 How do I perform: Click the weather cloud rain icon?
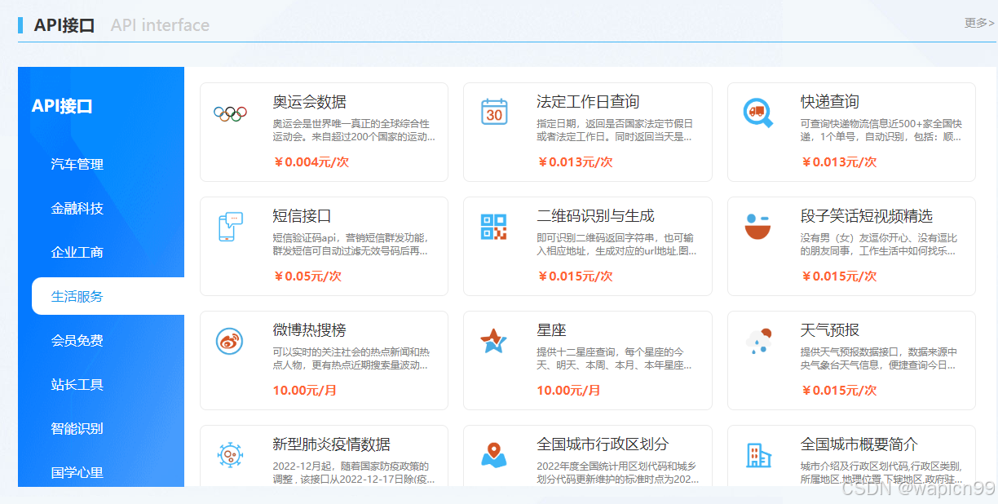[x=758, y=341]
